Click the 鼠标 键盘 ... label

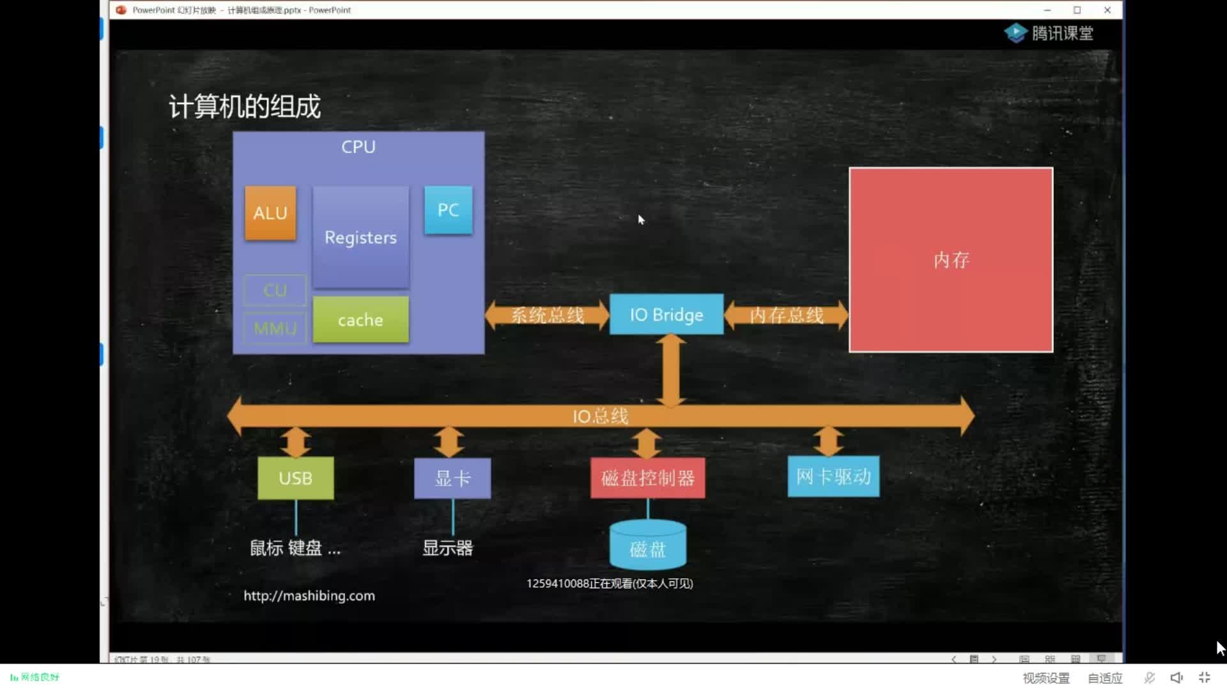(x=295, y=548)
